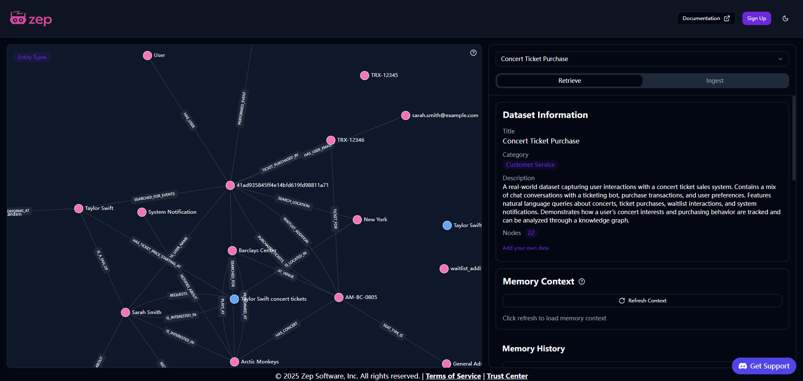Click the right panel scrollbar
Image resolution: width=803 pixels, height=381 pixels.
coord(793,138)
